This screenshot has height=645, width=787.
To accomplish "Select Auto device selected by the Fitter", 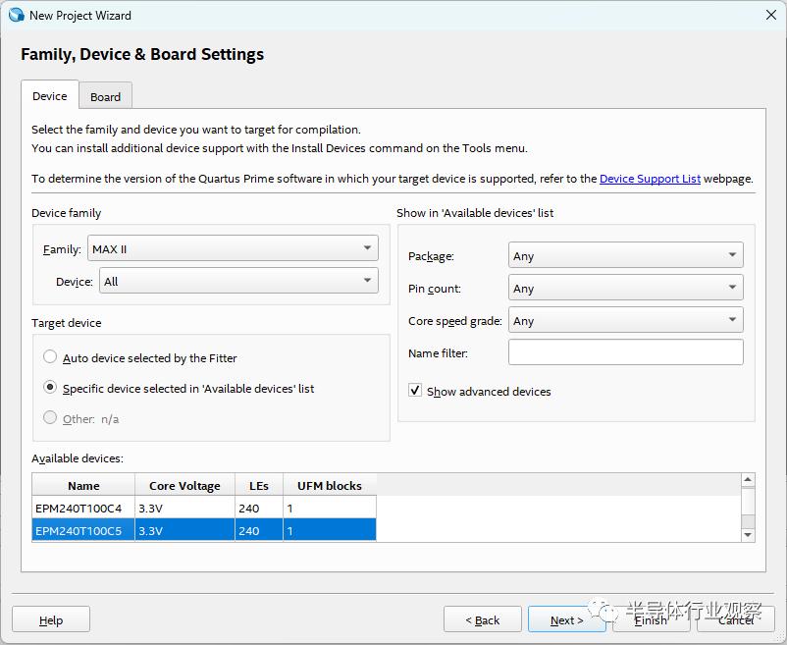I will click(50, 358).
